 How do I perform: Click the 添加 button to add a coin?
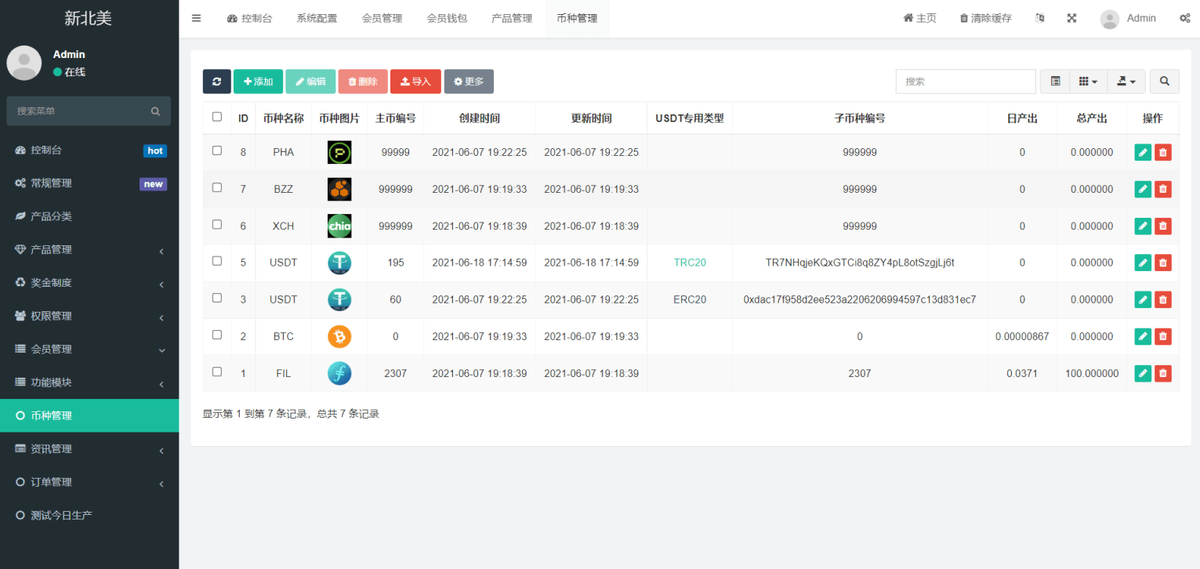tap(258, 81)
